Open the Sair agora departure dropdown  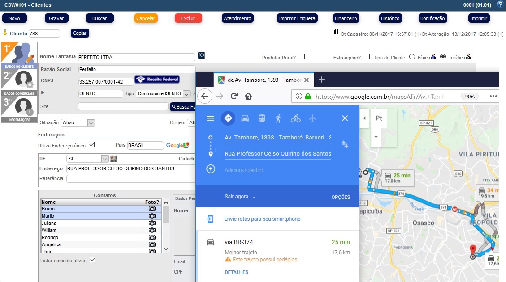point(238,197)
